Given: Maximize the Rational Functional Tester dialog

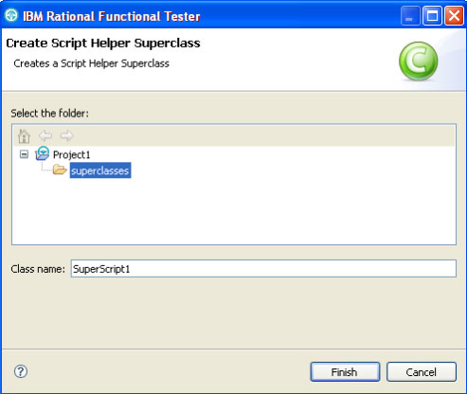Looking at the screenshot, I should click(x=432, y=16).
